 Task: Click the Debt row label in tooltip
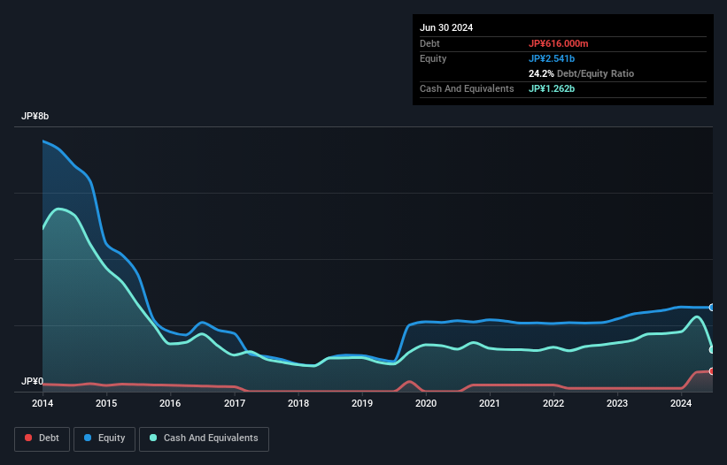pos(429,43)
